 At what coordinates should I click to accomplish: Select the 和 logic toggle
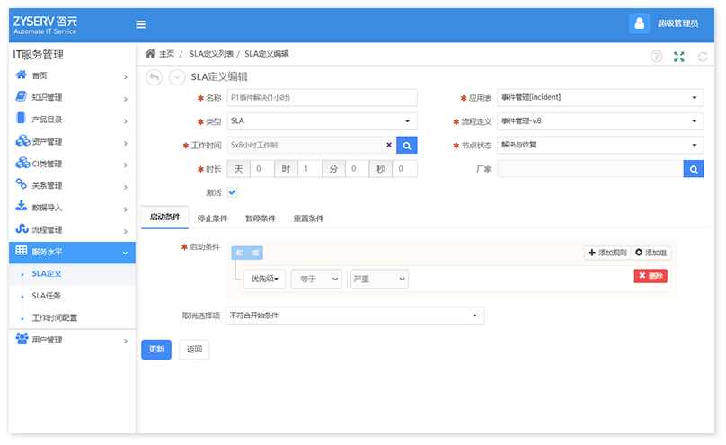click(x=239, y=253)
